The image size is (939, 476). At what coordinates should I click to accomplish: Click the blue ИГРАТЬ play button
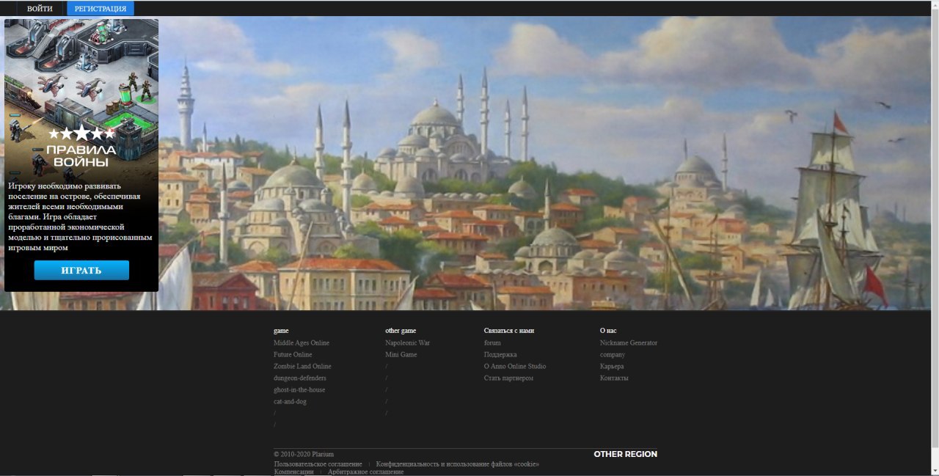coord(81,270)
